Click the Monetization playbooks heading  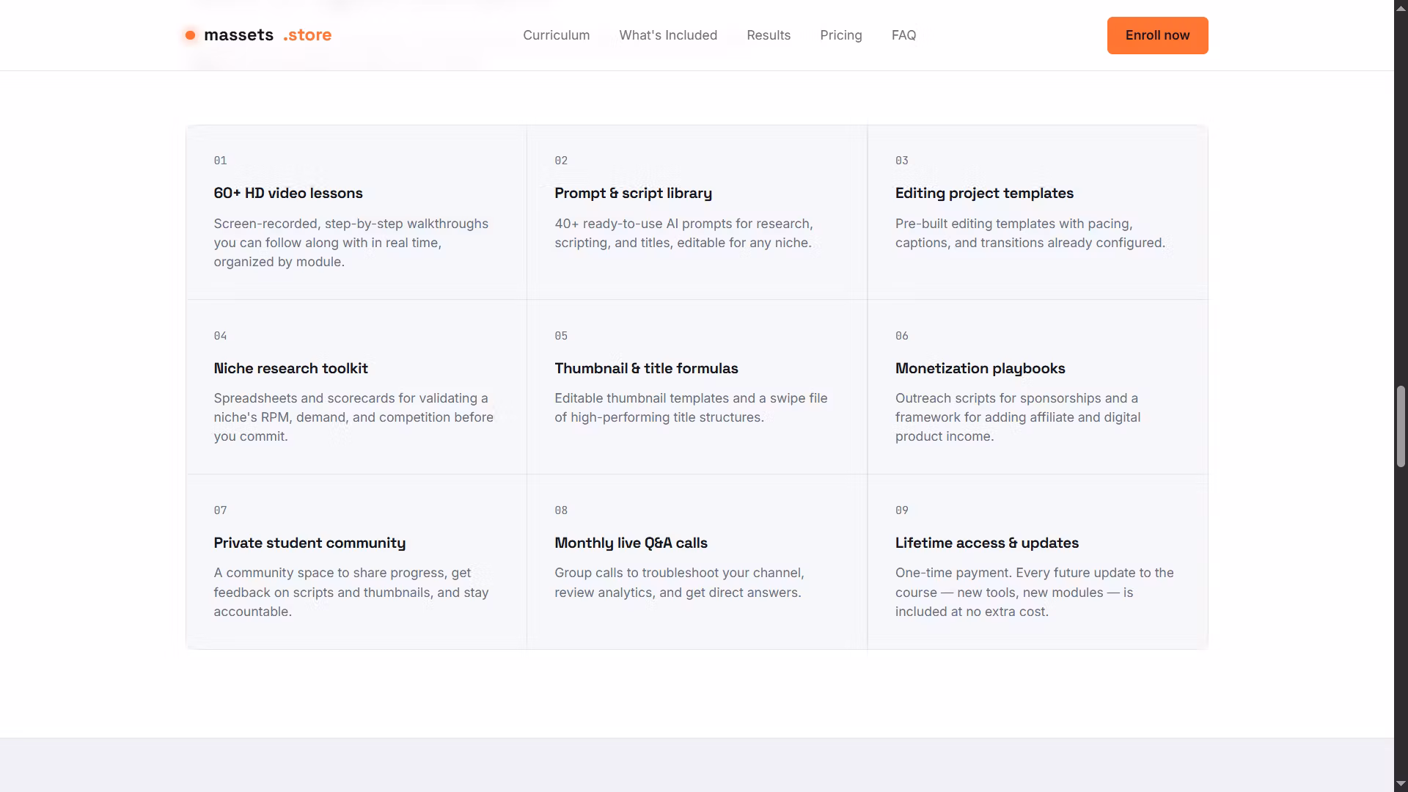(x=980, y=368)
